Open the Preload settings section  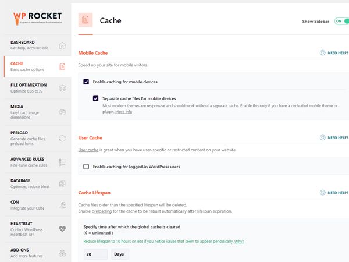[x=37, y=138]
